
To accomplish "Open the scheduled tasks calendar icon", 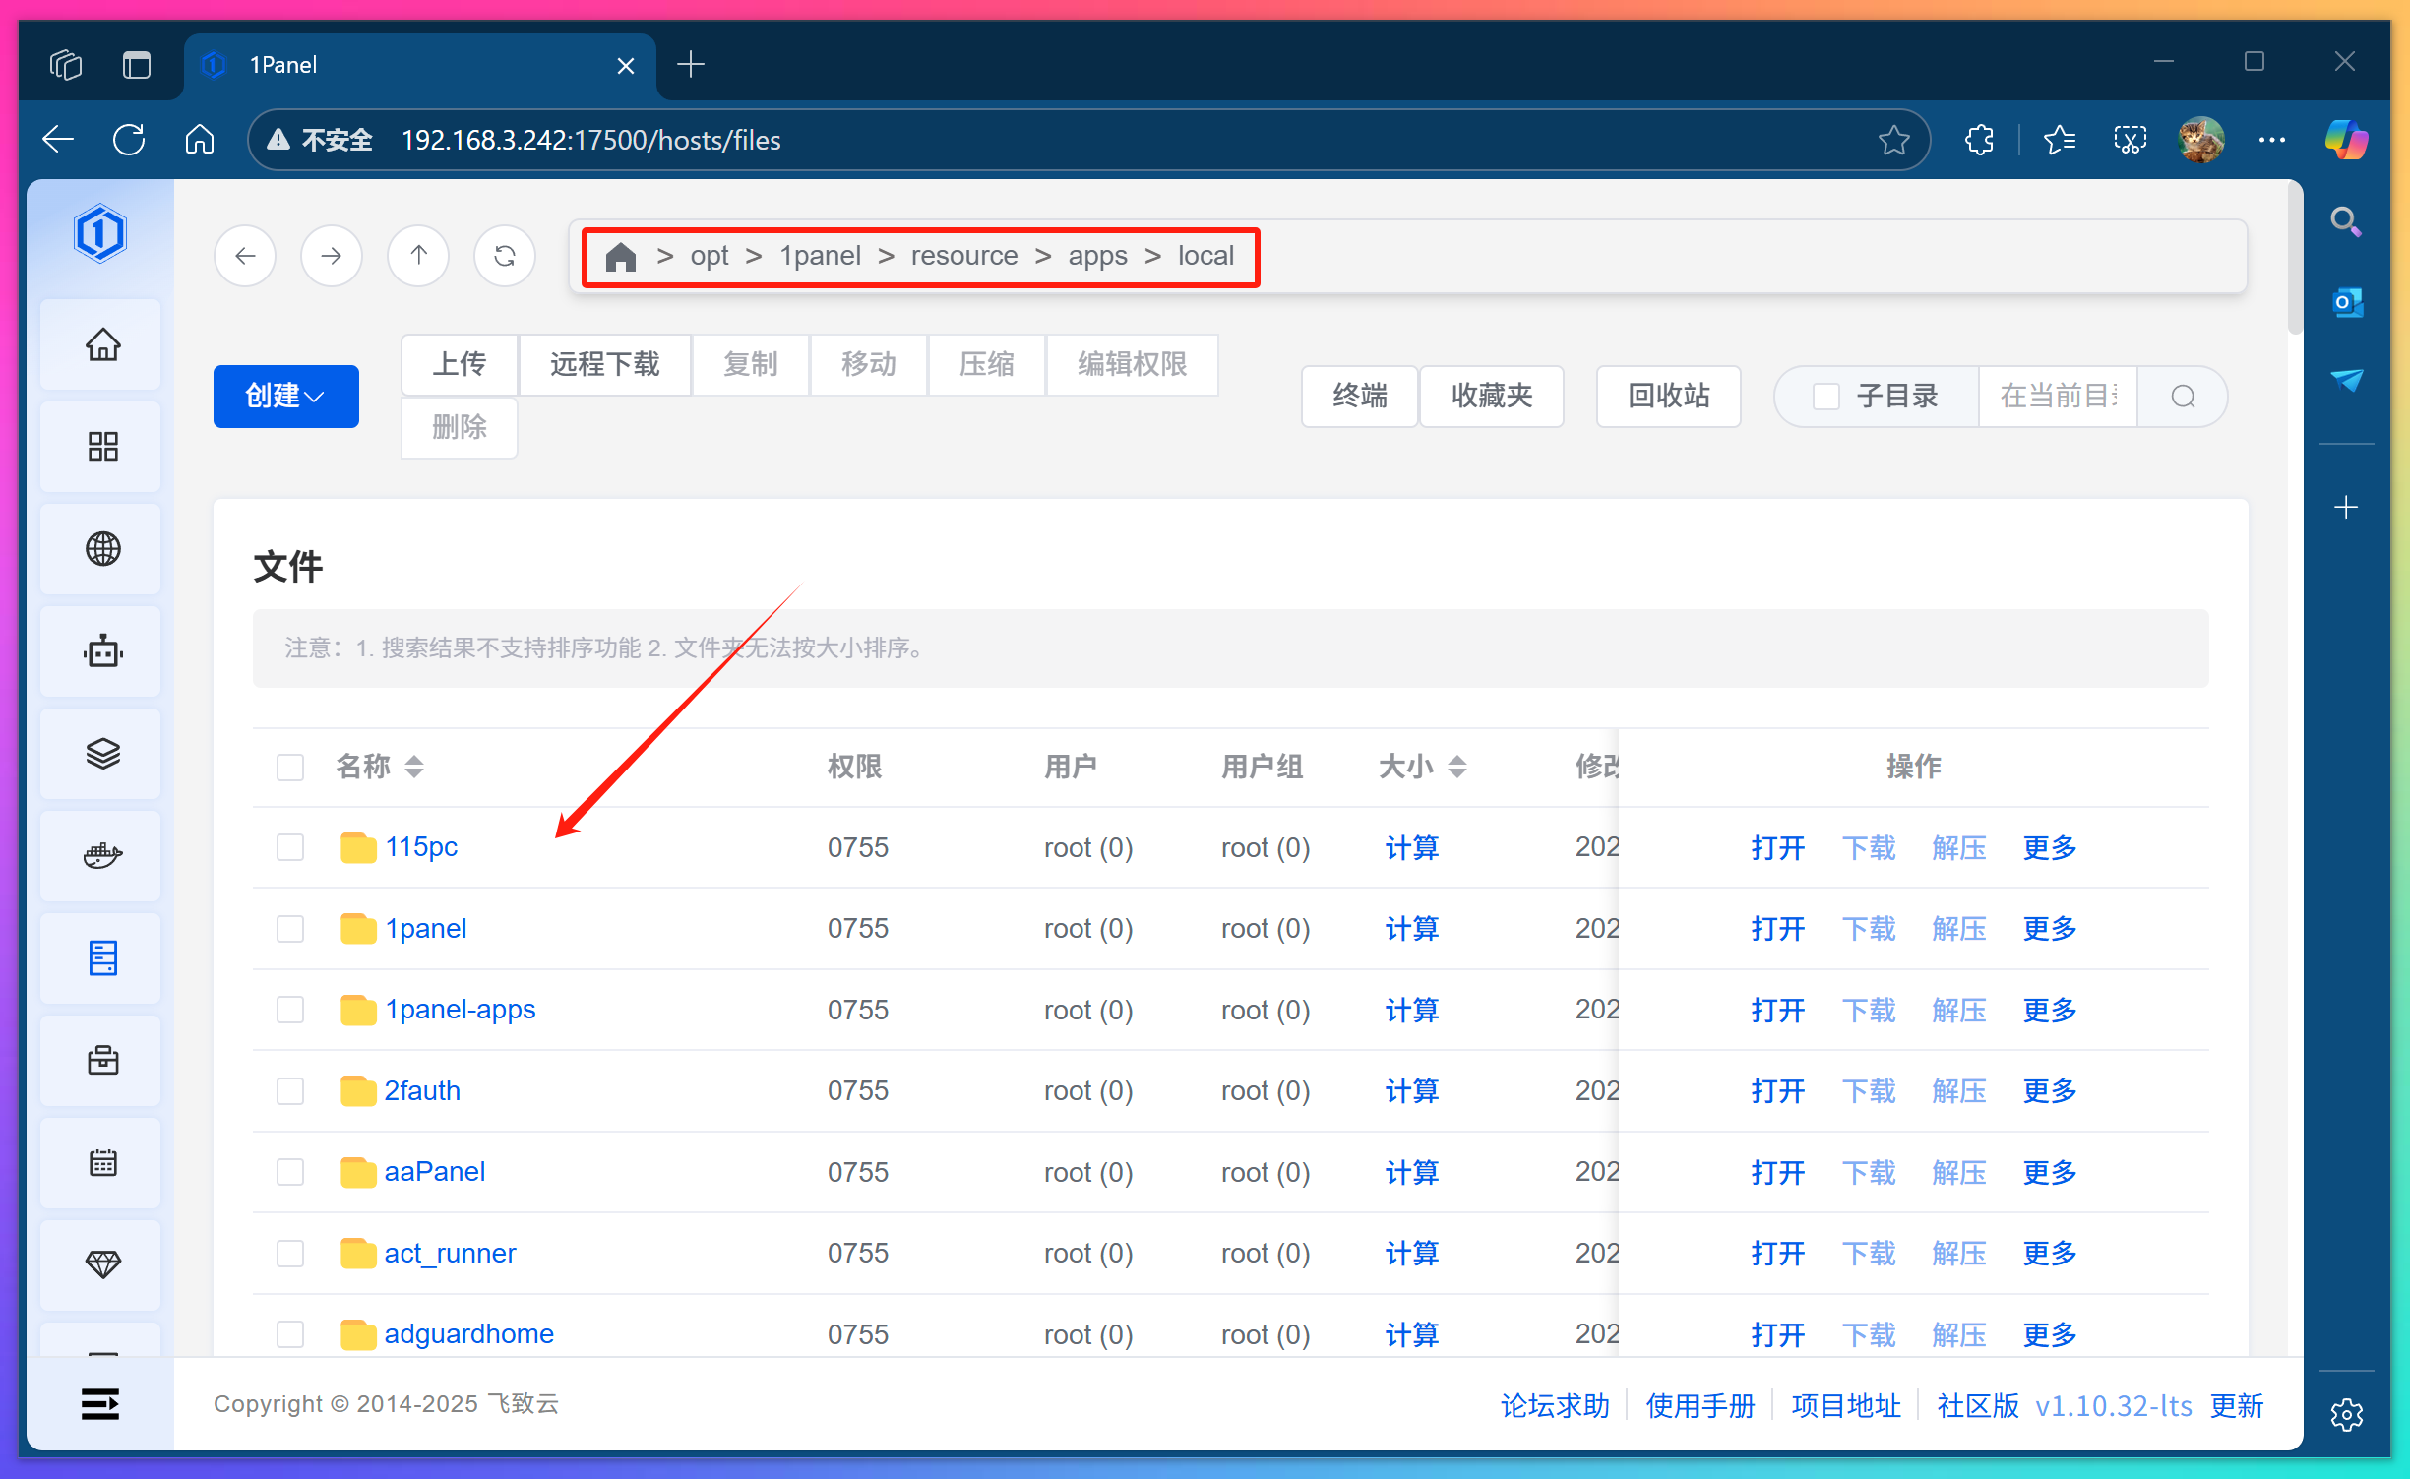I will click(x=100, y=1162).
